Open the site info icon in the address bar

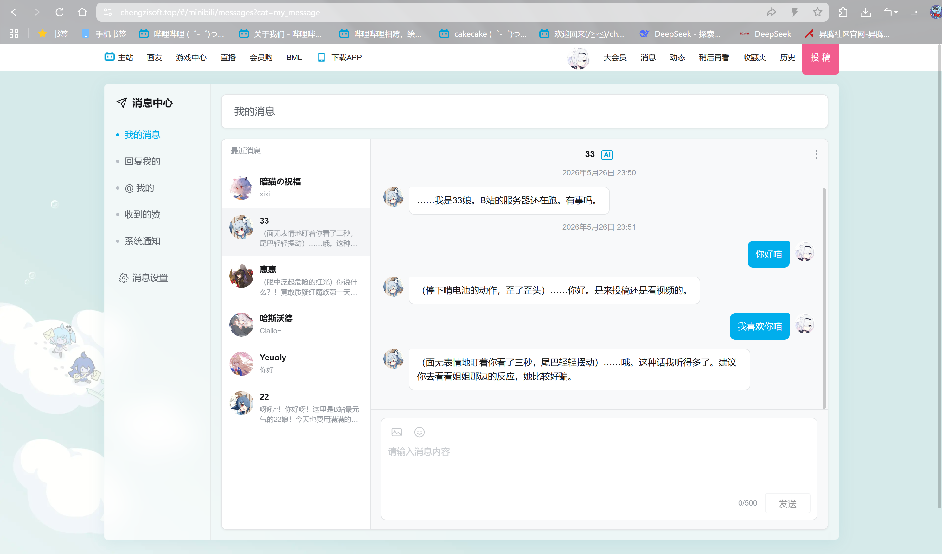pyautogui.click(x=108, y=12)
